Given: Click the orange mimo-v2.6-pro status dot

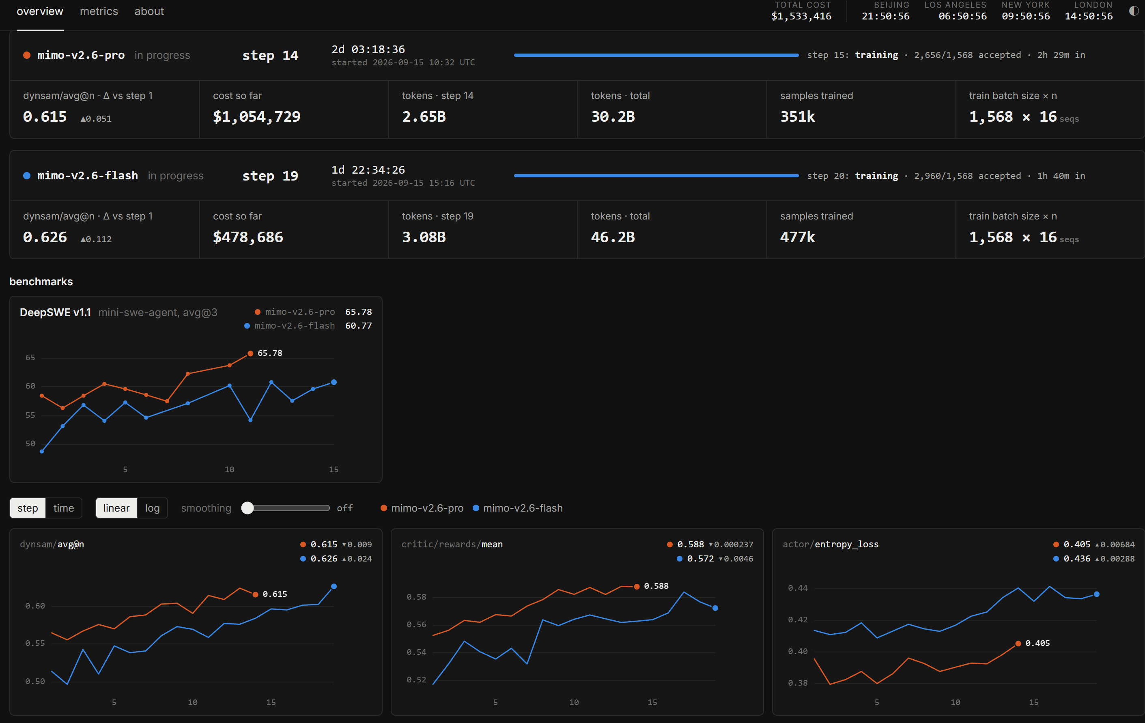Looking at the screenshot, I should click(x=27, y=56).
